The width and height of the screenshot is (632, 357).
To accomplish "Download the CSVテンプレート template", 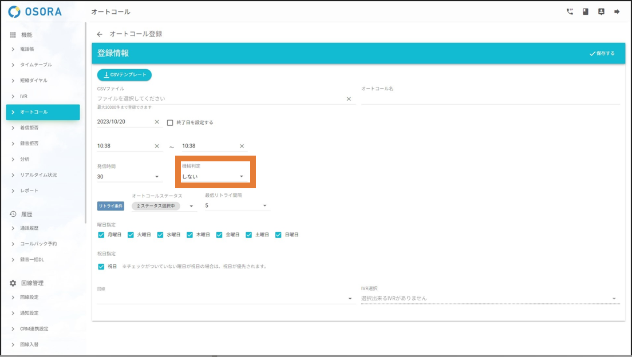I will [x=124, y=74].
